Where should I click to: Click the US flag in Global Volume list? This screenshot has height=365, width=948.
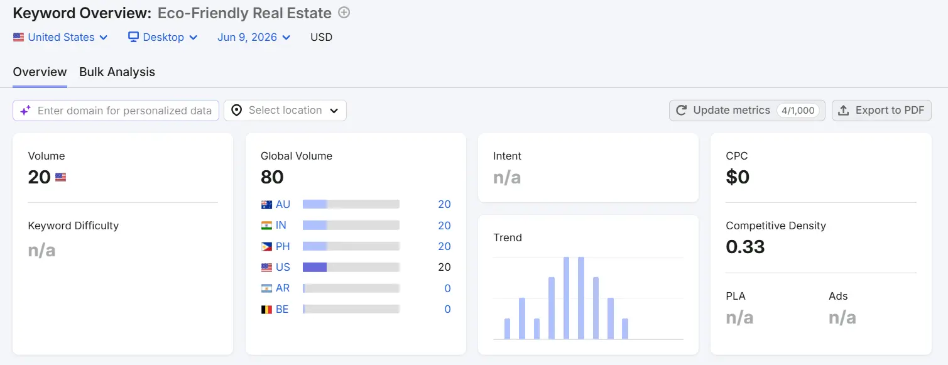(266, 268)
